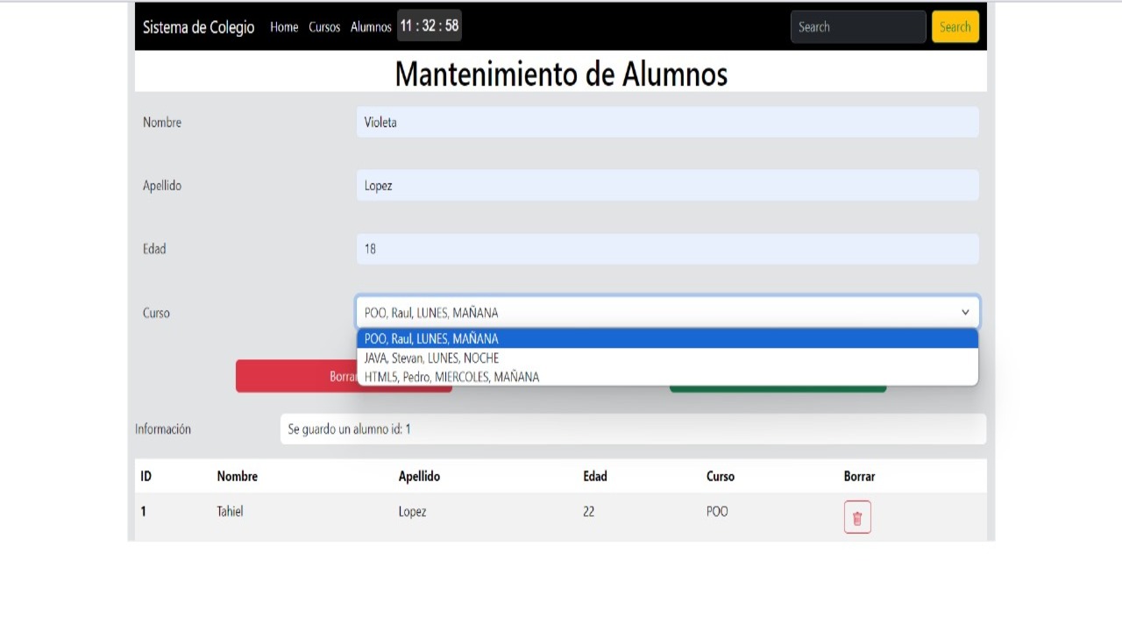This screenshot has width=1122, height=631.
Task: Click the Nombre column header in table
Action: 238,476
